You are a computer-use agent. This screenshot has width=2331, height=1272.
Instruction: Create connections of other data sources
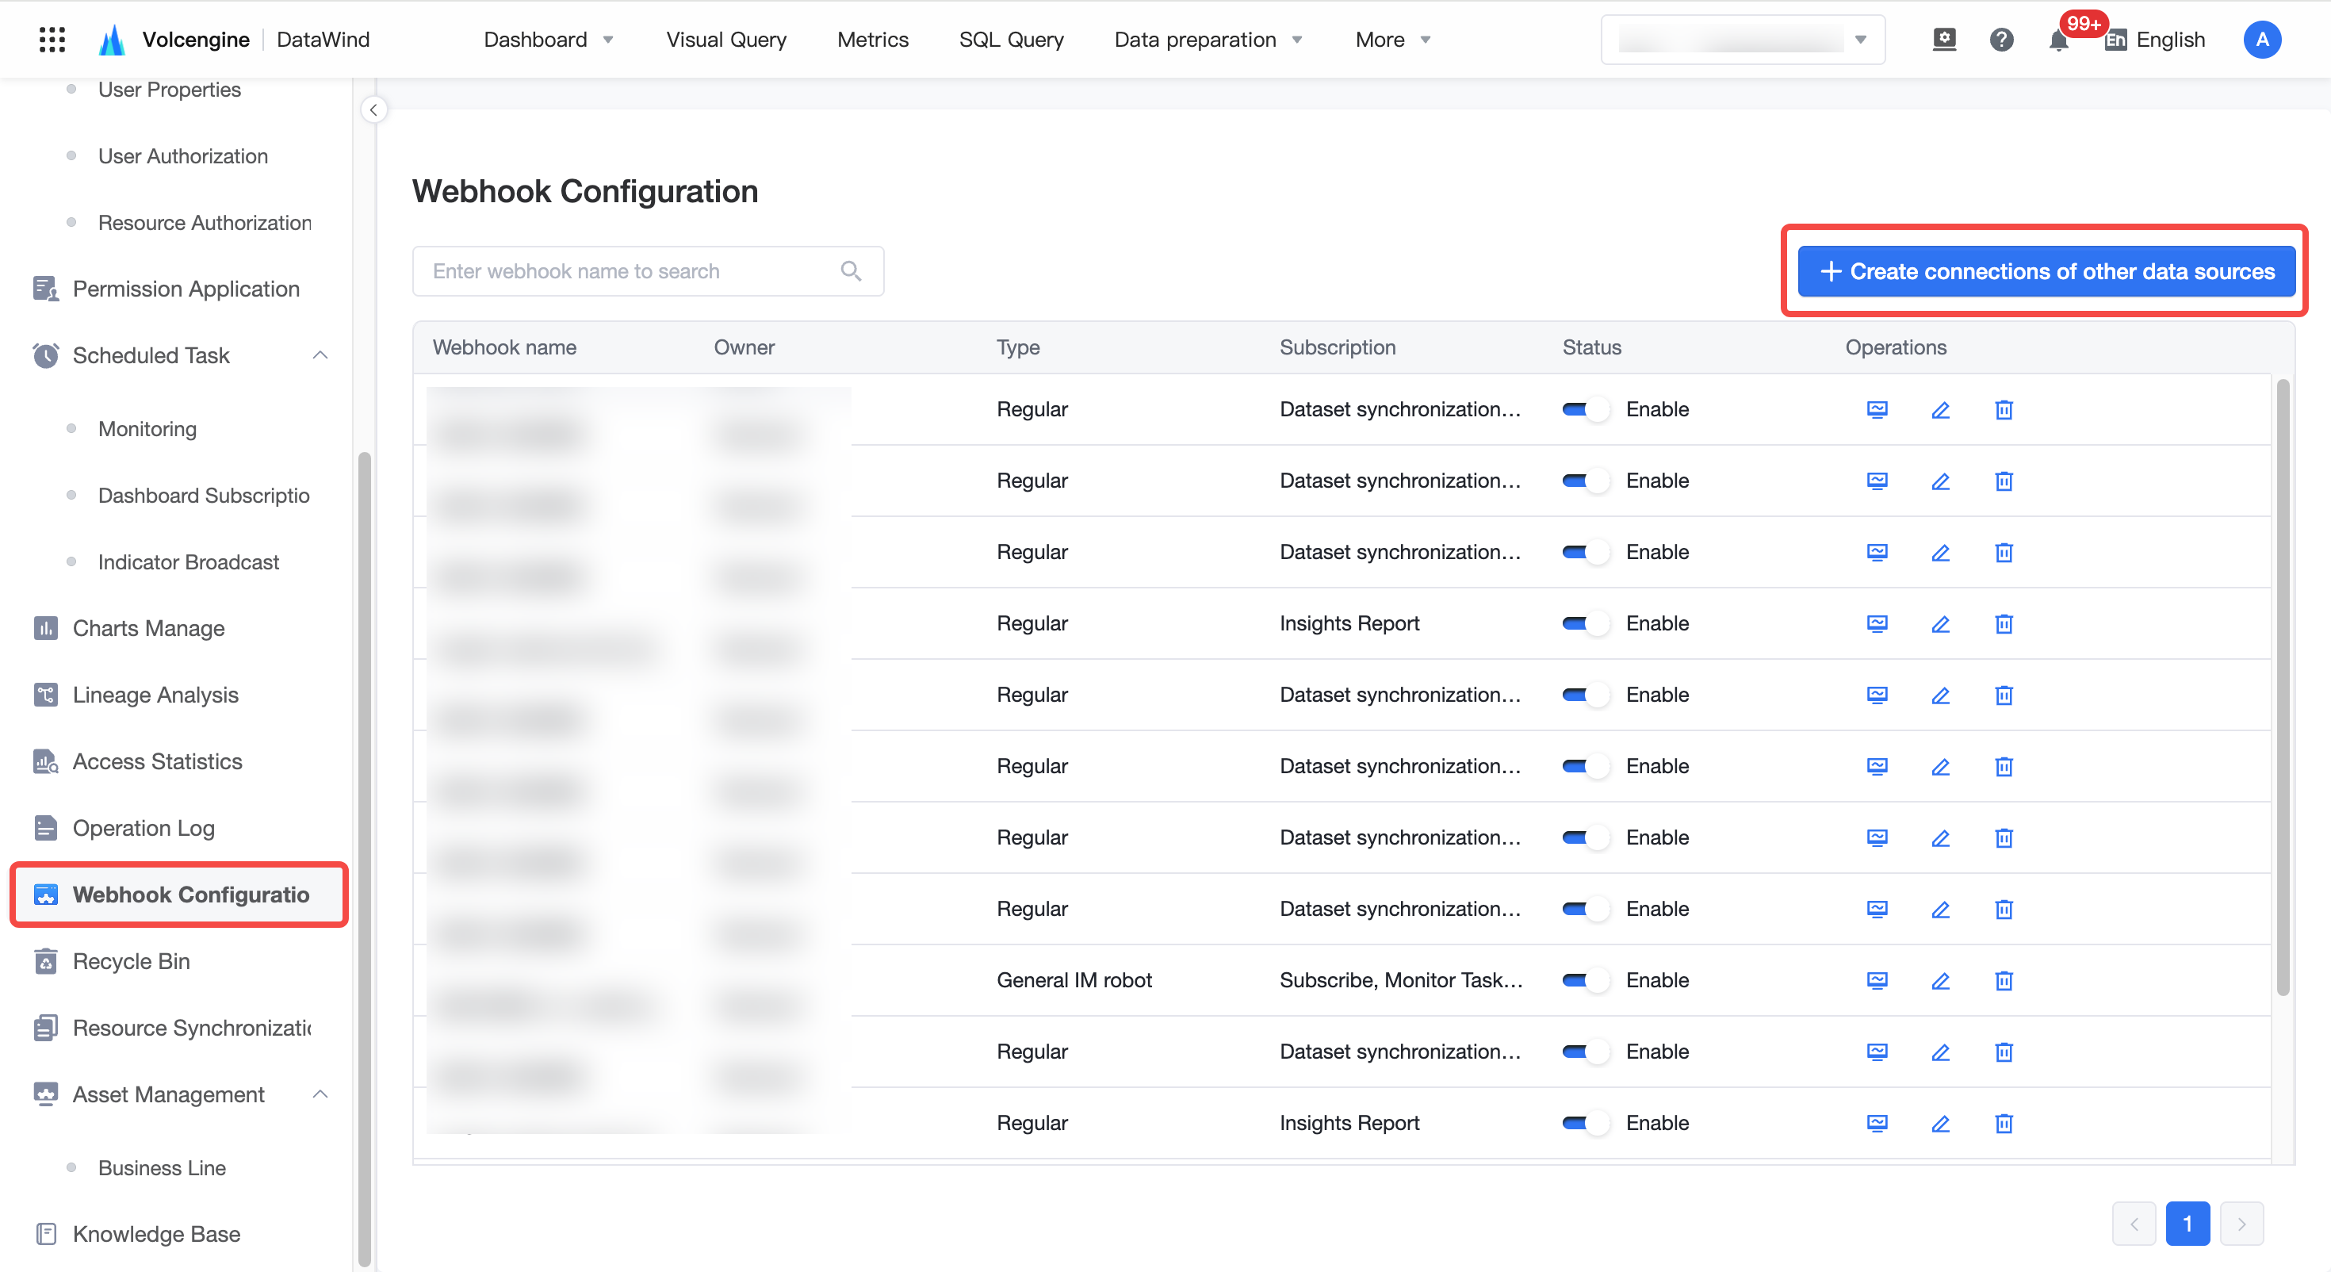point(2046,271)
